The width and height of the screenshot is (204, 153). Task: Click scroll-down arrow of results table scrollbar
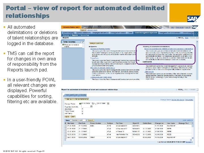click(x=193, y=138)
